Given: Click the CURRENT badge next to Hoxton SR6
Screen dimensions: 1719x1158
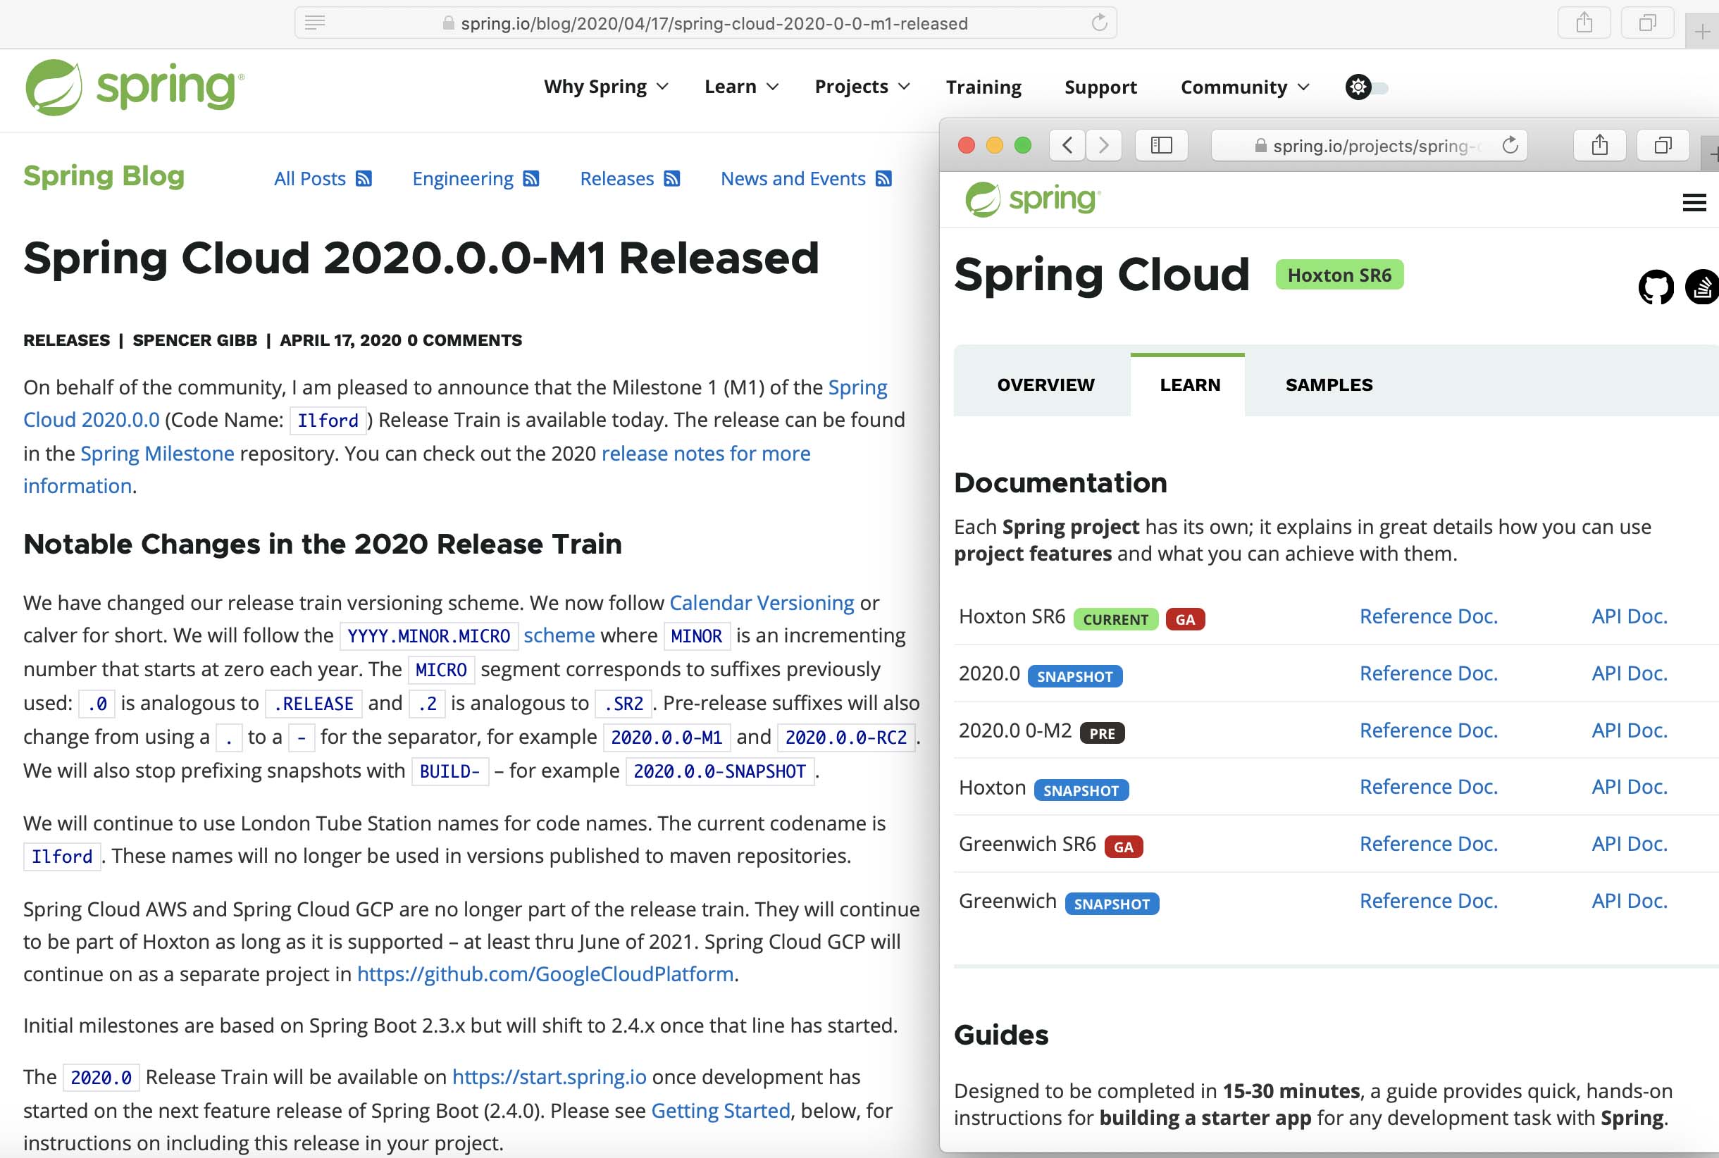Looking at the screenshot, I should point(1115,619).
